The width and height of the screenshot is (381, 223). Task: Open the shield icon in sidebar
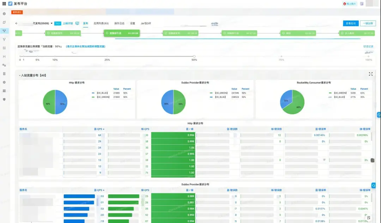pos(4,99)
